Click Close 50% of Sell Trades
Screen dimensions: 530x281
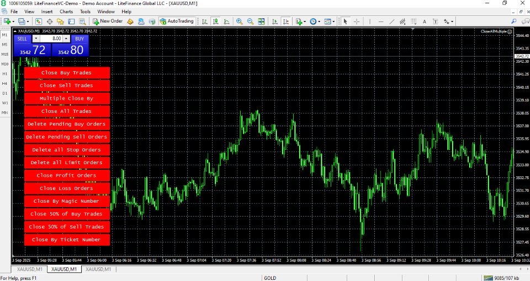pos(67,226)
